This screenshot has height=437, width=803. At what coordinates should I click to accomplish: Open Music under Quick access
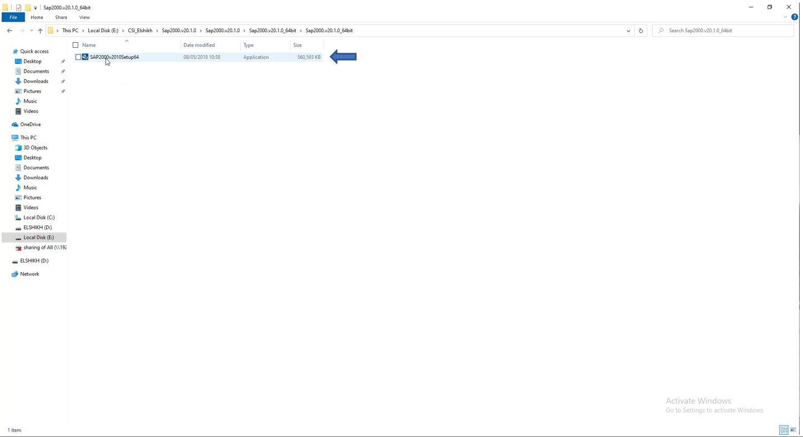(30, 102)
